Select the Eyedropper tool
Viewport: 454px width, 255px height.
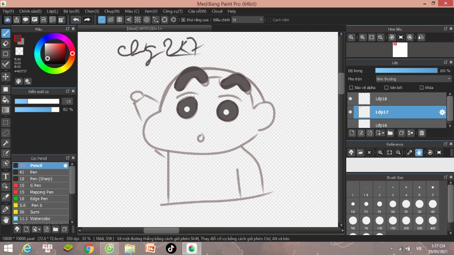(5, 209)
